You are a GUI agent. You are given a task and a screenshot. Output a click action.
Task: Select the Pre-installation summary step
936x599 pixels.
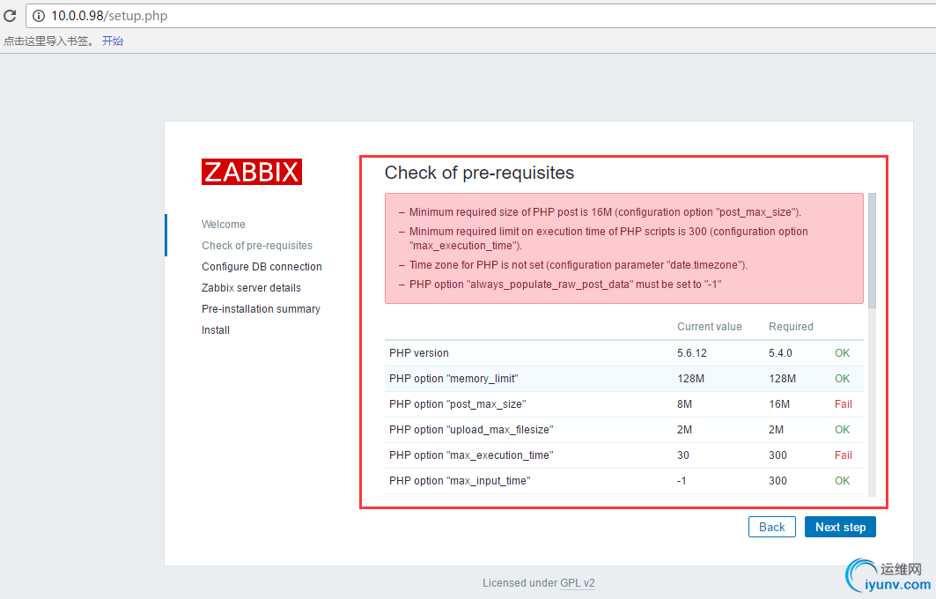pyautogui.click(x=261, y=309)
